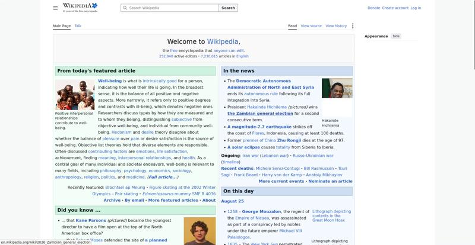Open the Michele Sensi-Contugi link
Image resolution: width=475 pixels, height=245 pixels.
(x=277, y=169)
